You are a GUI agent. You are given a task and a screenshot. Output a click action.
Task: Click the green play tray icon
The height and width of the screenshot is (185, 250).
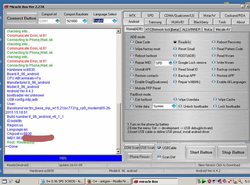[204, 181]
